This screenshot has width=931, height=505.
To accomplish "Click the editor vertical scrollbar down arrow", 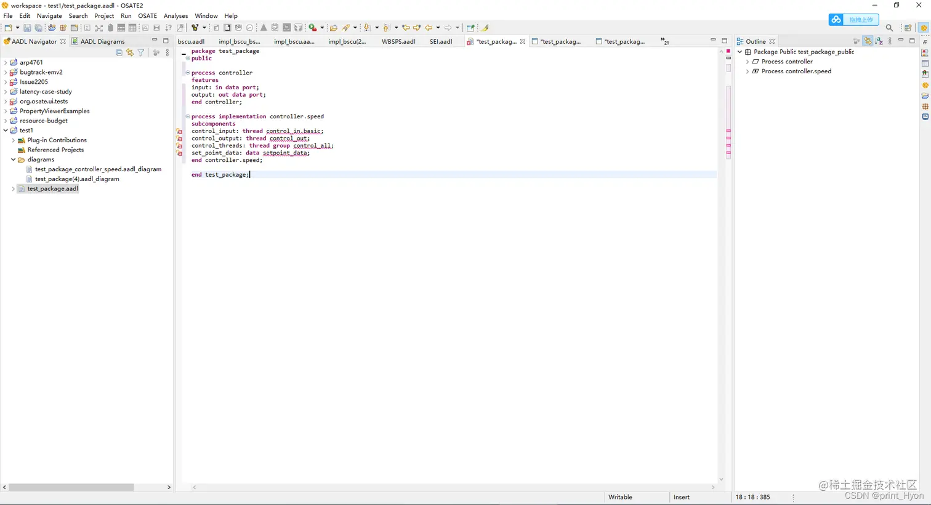I will (x=721, y=479).
